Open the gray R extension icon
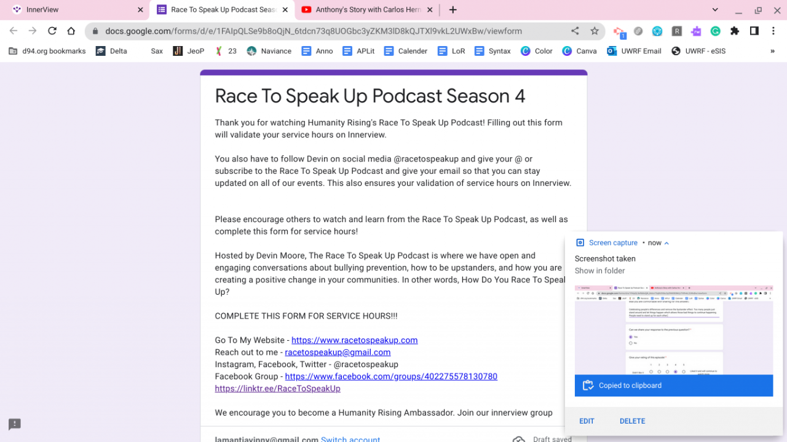 click(676, 31)
